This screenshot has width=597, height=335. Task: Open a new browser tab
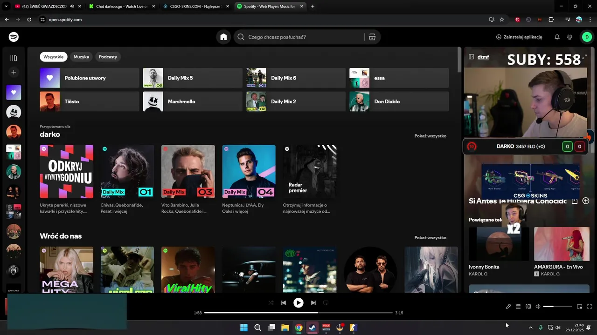[312, 7]
